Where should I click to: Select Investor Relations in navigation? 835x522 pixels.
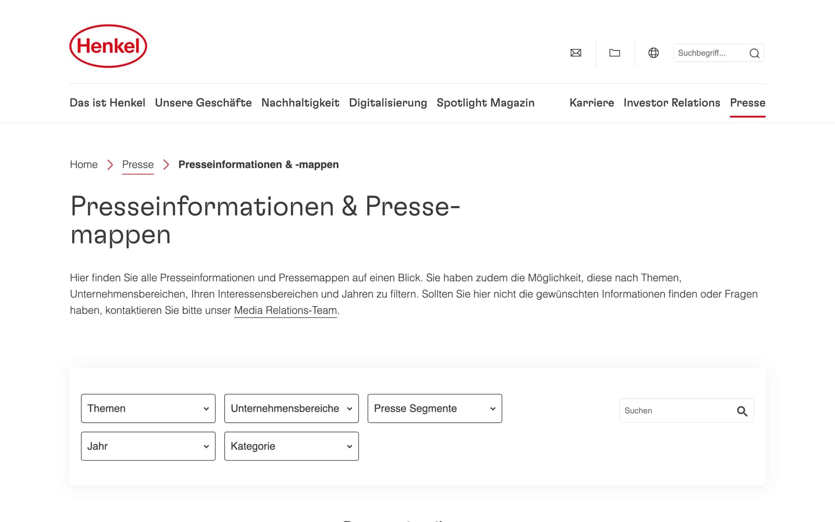(672, 103)
